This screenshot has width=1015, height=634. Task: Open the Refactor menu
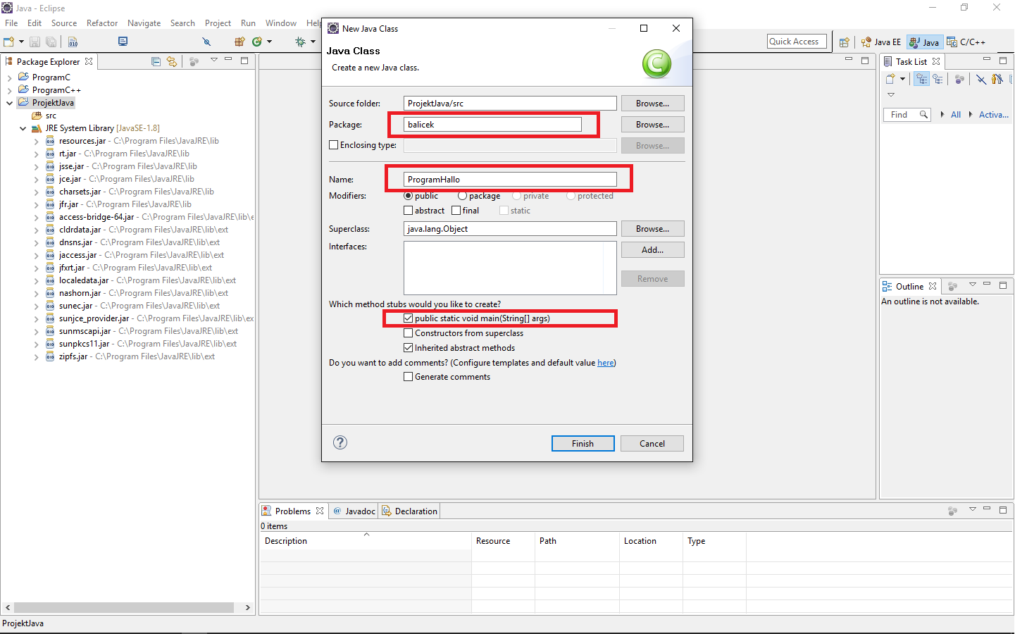[102, 23]
